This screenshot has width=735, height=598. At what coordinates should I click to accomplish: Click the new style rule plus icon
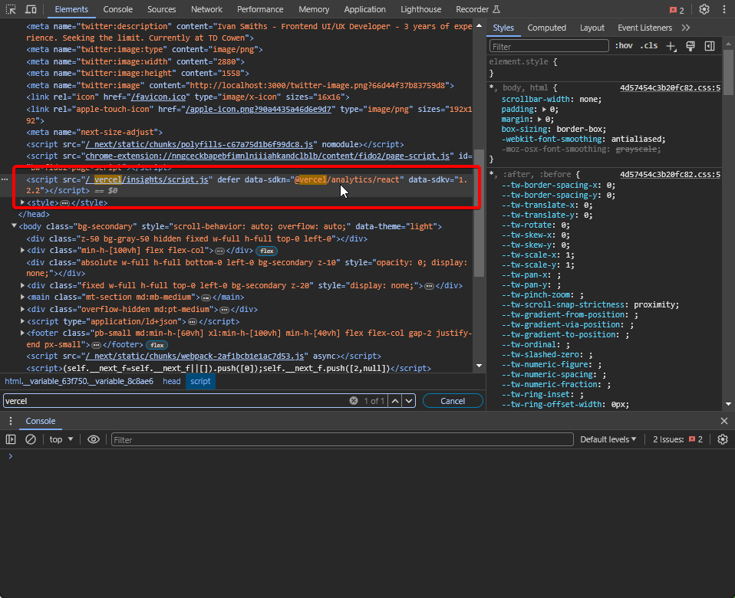point(671,46)
